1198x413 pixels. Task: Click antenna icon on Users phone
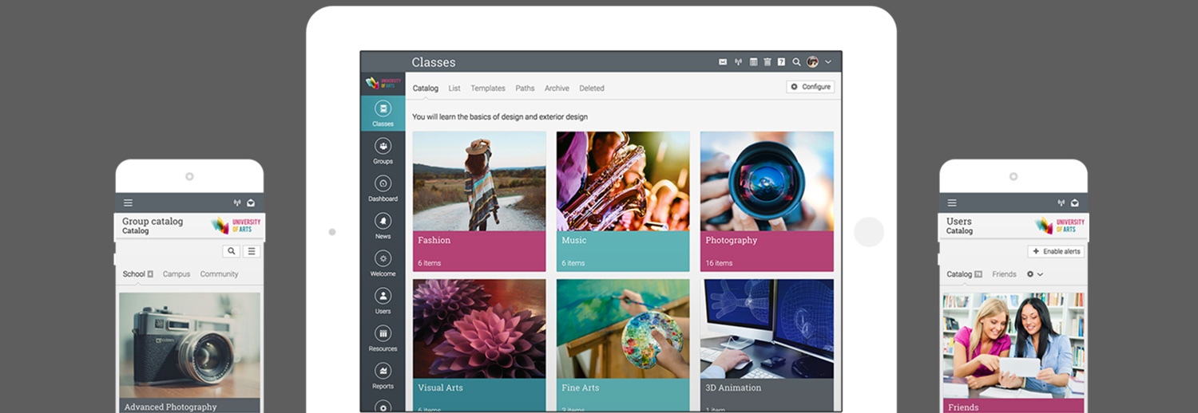(x=1061, y=203)
